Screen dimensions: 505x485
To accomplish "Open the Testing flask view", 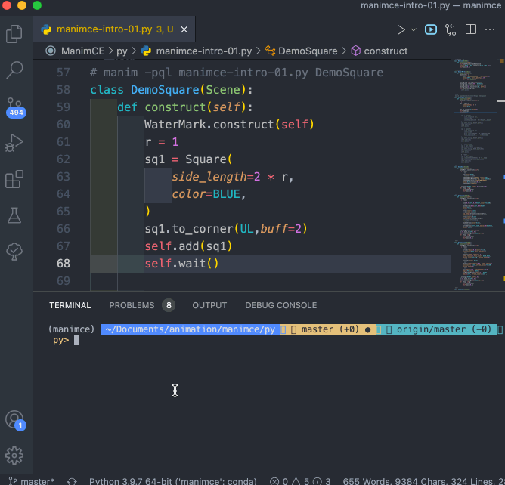I will tap(14, 215).
